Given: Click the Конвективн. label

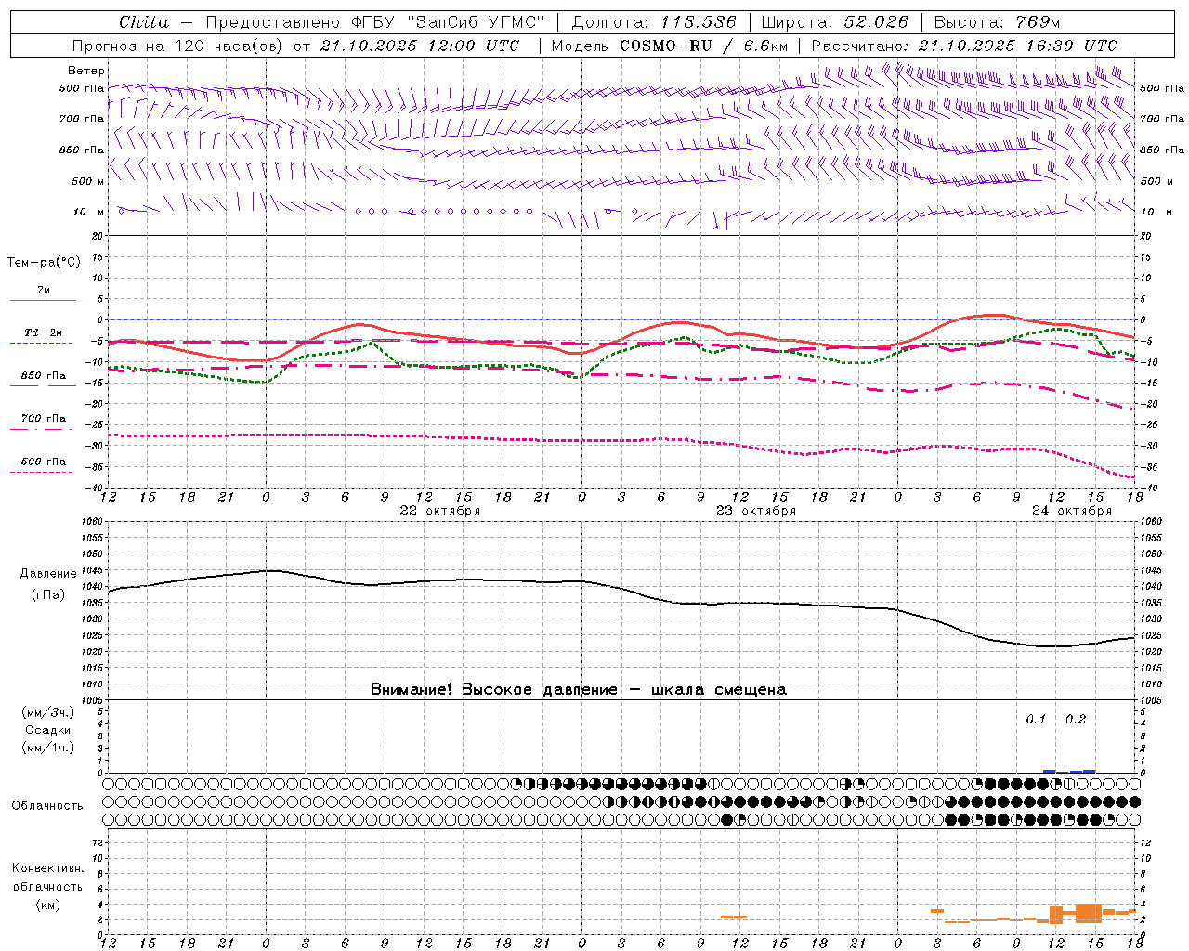Looking at the screenshot, I should click(48, 868).
